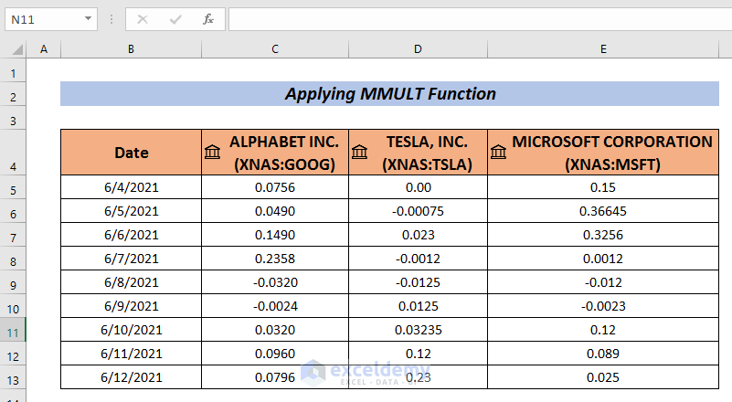Click the 'Date' header cell
Image resolution: width=732 pixels, height=402 pixels.
(x=132, y=153)
